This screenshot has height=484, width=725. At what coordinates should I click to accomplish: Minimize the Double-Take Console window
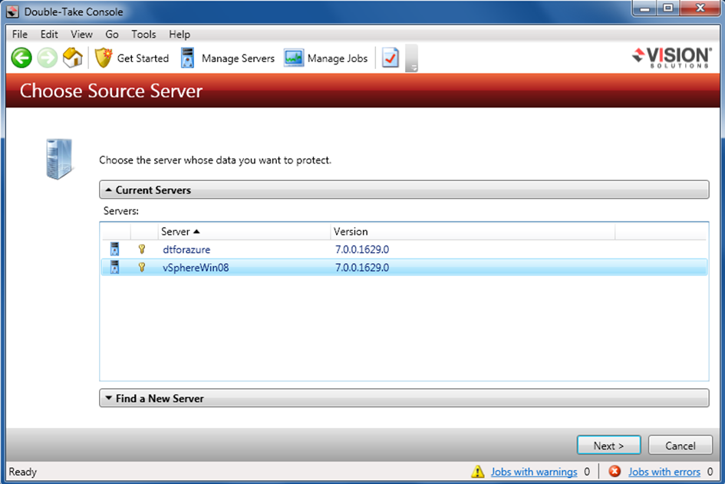(x=645, y=8)
